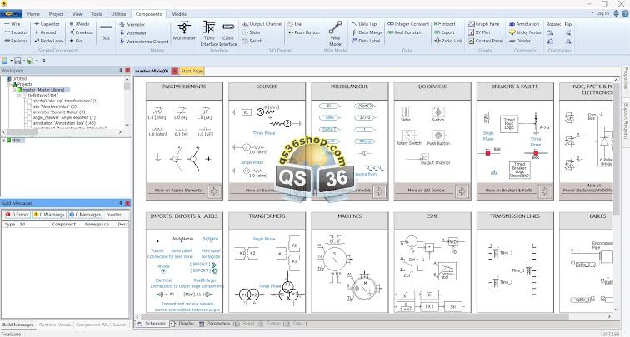Add a Data Merge component
Screen dimensions: 630x337
367,32
